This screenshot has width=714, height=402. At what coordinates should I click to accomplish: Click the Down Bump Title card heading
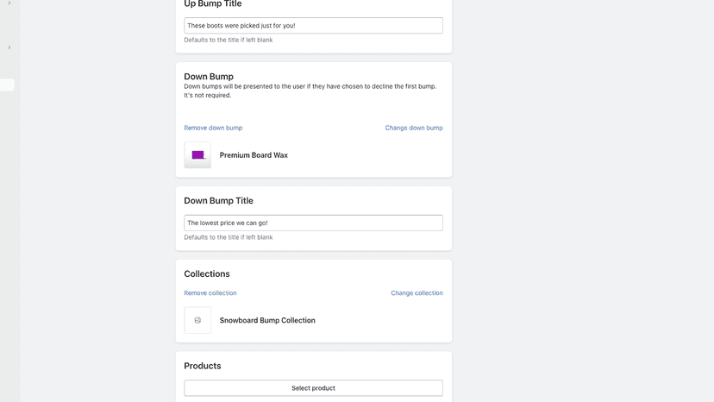pos(218,200)
